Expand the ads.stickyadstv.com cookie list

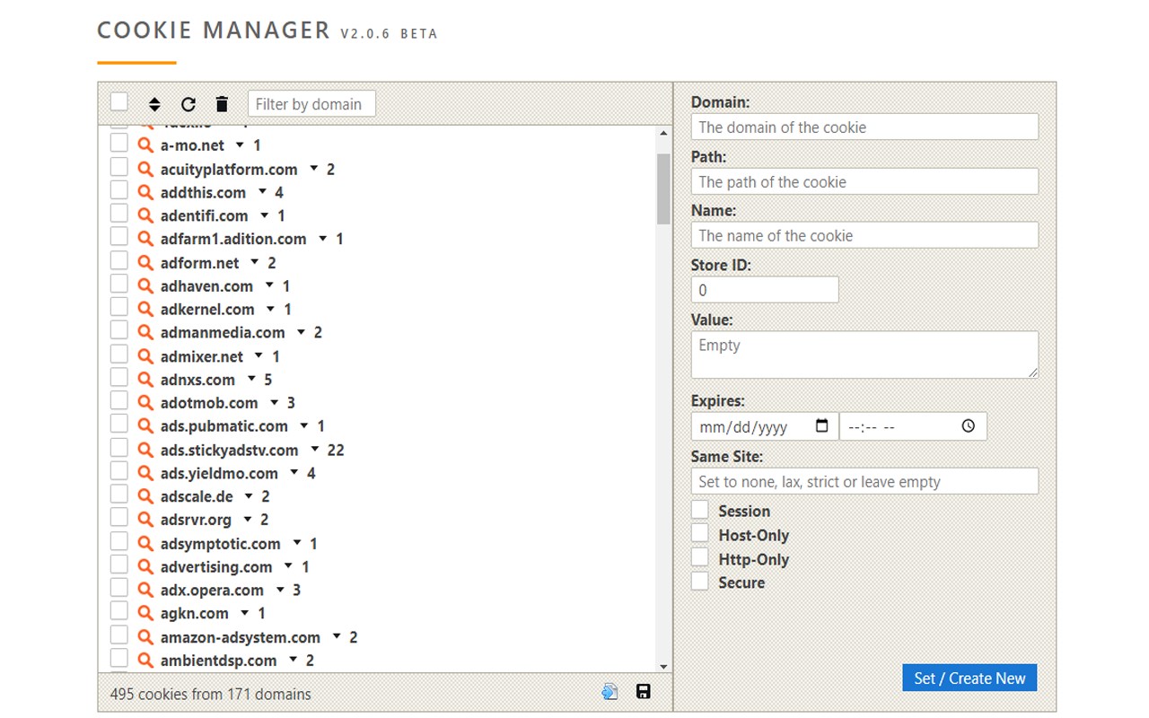pos(315,450)
